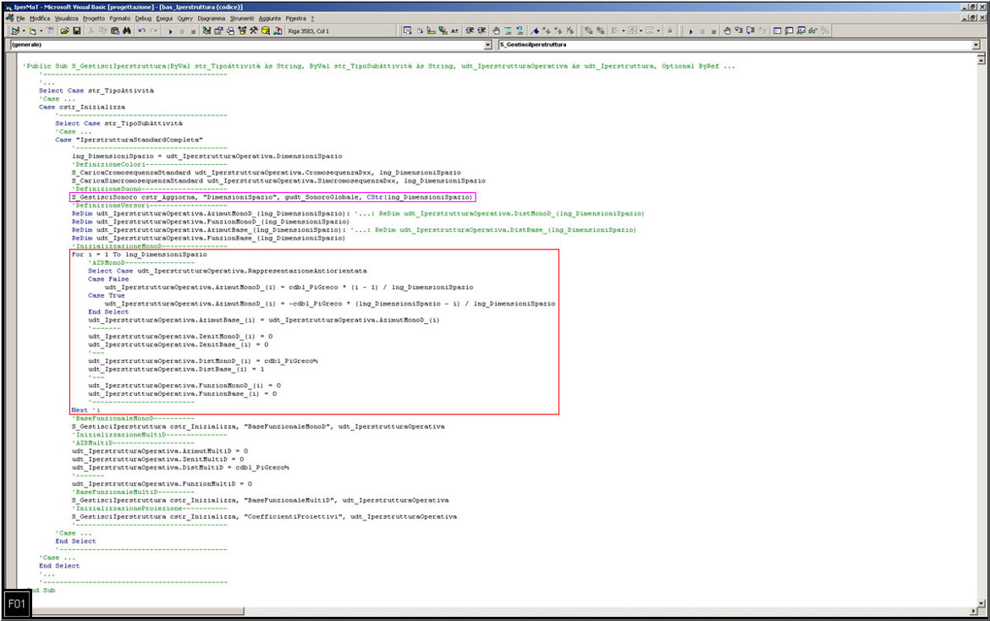This screenshot has width=990, height=621.
Task: Expand the (generale) object dropdown
Action: point(487,44)
